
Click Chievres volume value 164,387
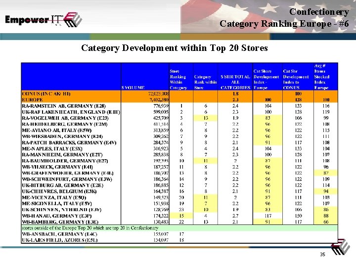pyautogui.click(x=161, y=191)
